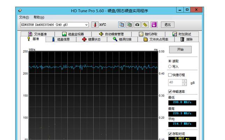The width and height of the screenshot is (225, 140).
Task: Click the average 214.7 MB/s value
Action: 182,124
